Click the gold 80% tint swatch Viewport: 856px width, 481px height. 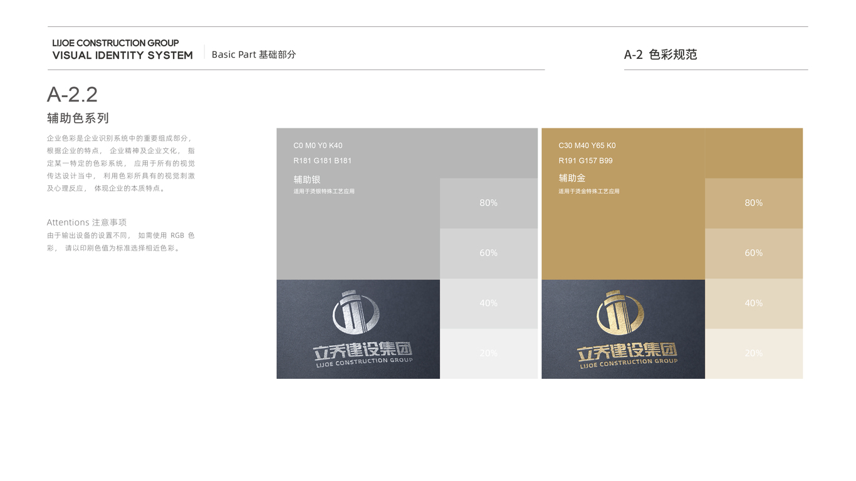pos(754,204)
